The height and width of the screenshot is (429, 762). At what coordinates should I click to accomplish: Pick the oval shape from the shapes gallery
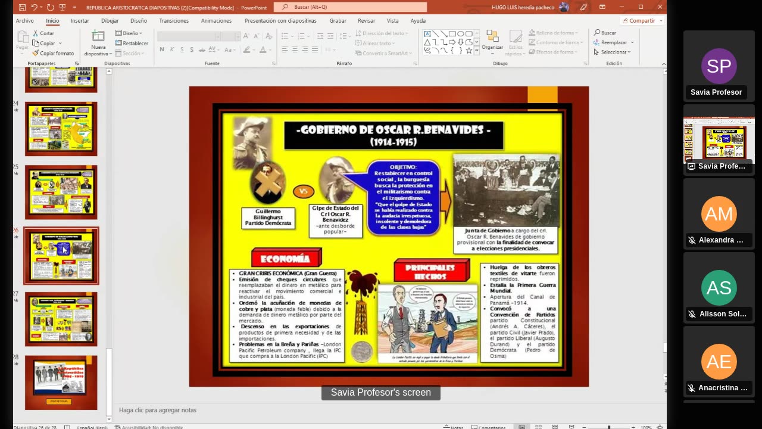tap(461, 34)
